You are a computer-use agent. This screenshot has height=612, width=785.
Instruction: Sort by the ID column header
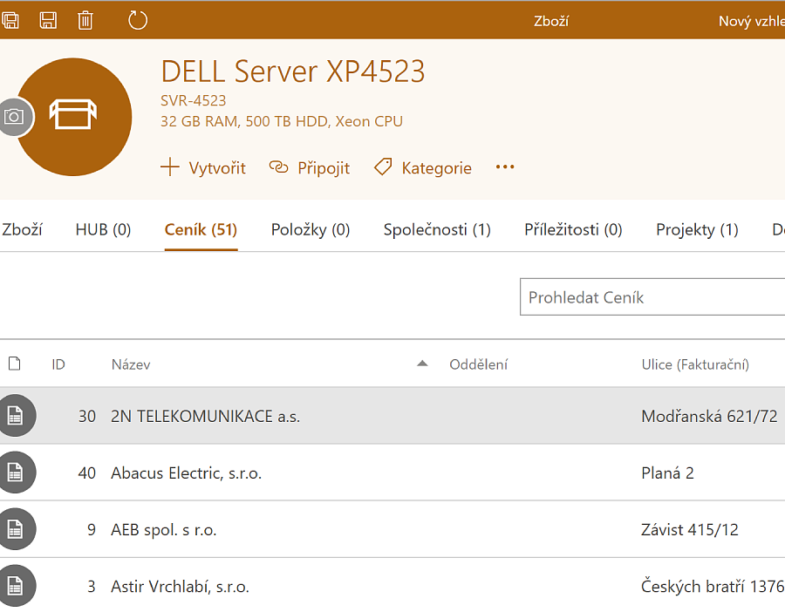click(58, 364)
